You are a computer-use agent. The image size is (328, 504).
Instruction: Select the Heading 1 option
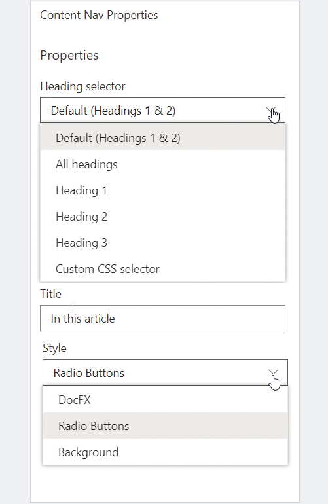[162, 190]
